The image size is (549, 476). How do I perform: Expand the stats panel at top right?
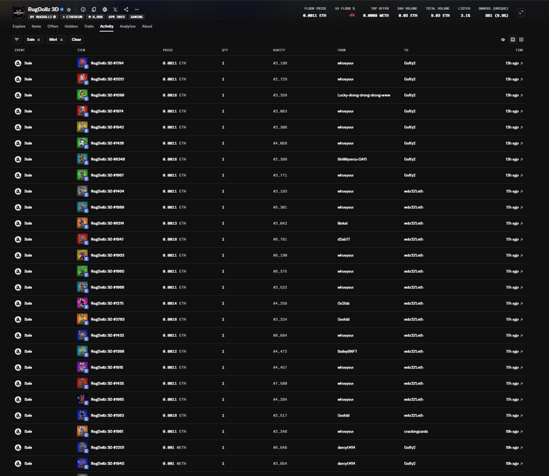[521, 13]
